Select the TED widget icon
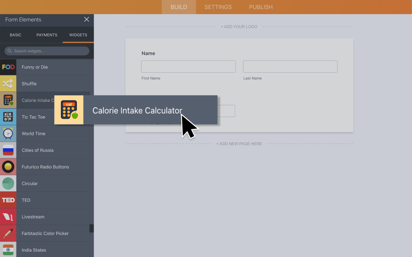 point(8,200)
